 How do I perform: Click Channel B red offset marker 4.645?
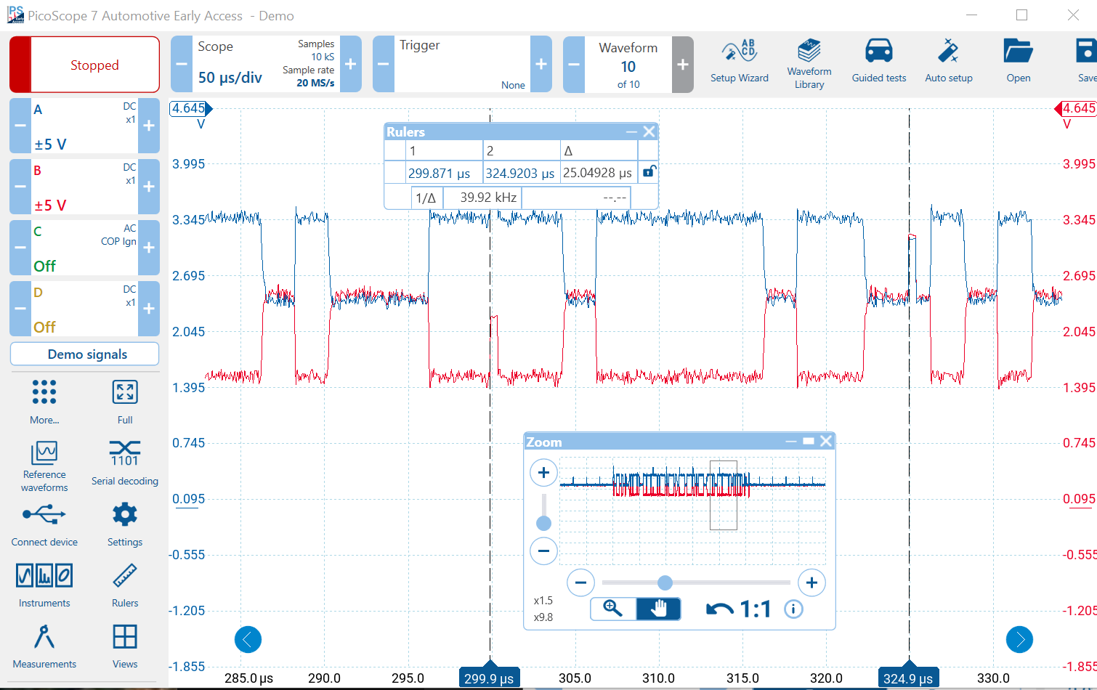1076,108
